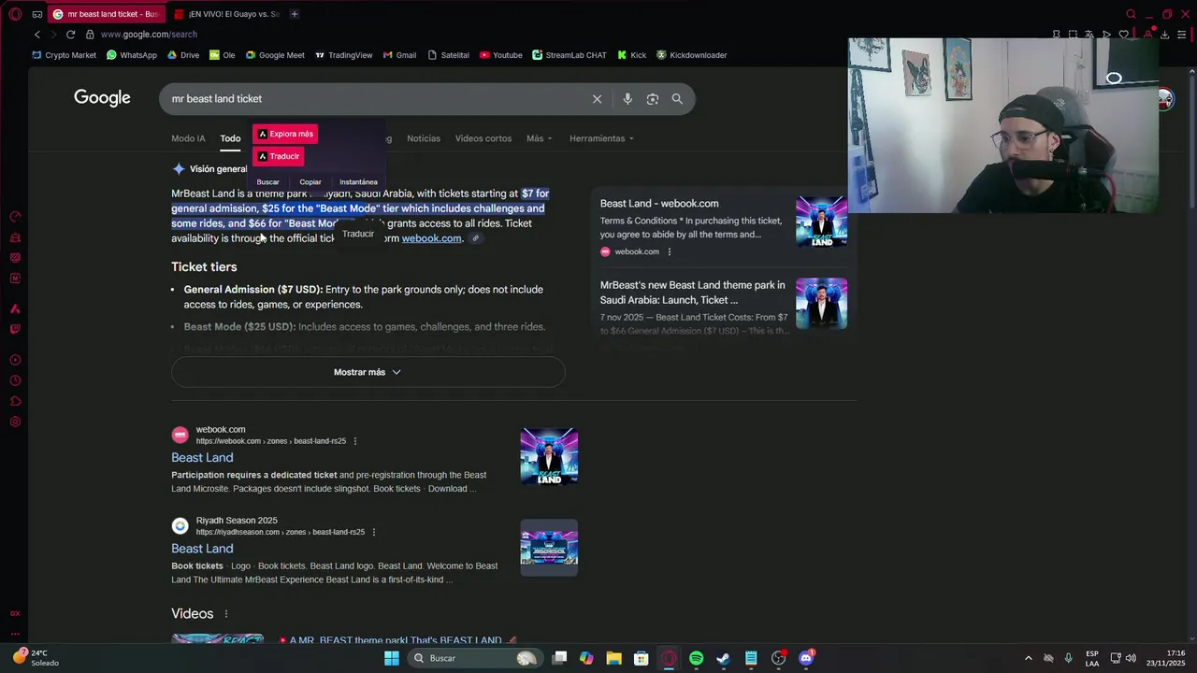This screenshot has width=1197, height=673.
Task: Open the Gmail bookmark
Action: pyautogui.click(x=399, y=55)
